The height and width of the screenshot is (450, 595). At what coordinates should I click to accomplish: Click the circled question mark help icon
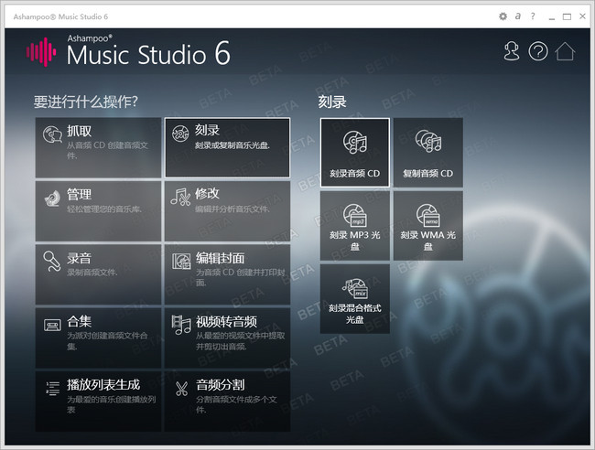point(538,51)
